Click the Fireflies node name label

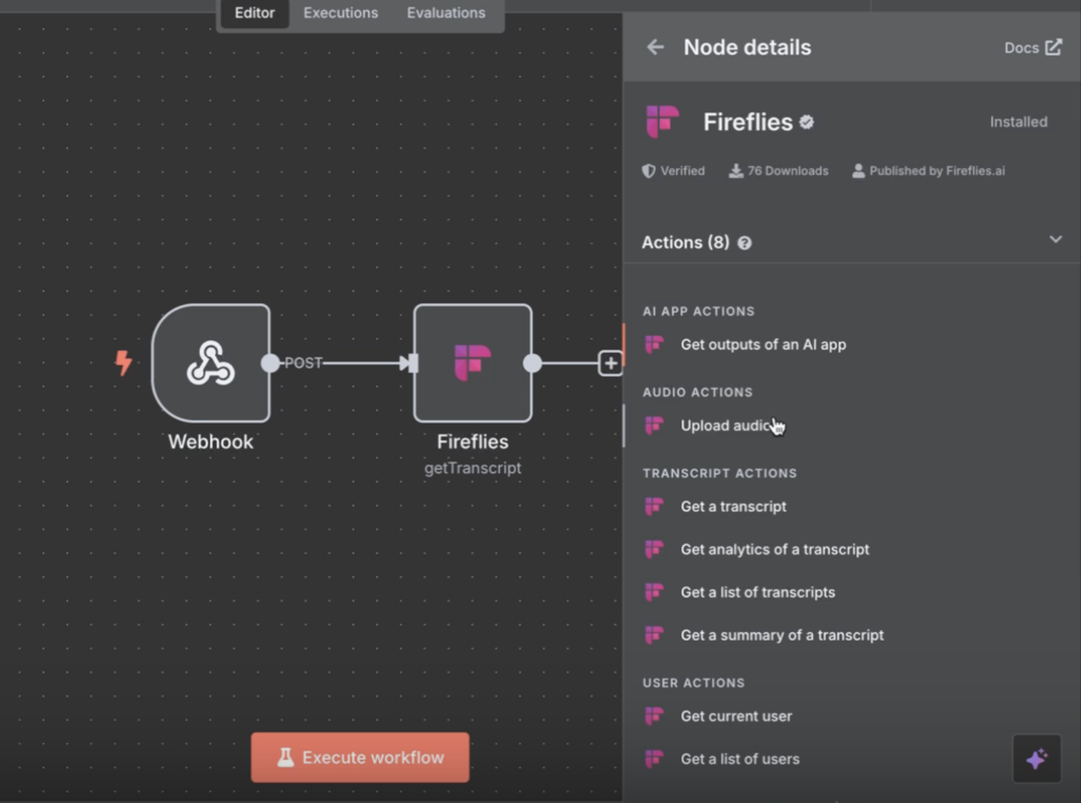(473, 442)
